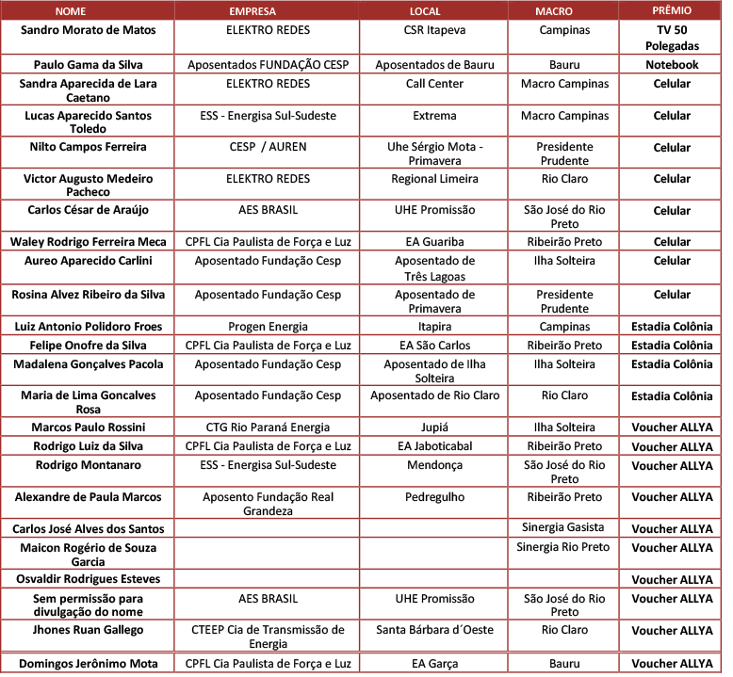This screenshot has height=677, width=733.
Task: Click the CSR Itapeva location cell
Action: (x=434, y=30)
